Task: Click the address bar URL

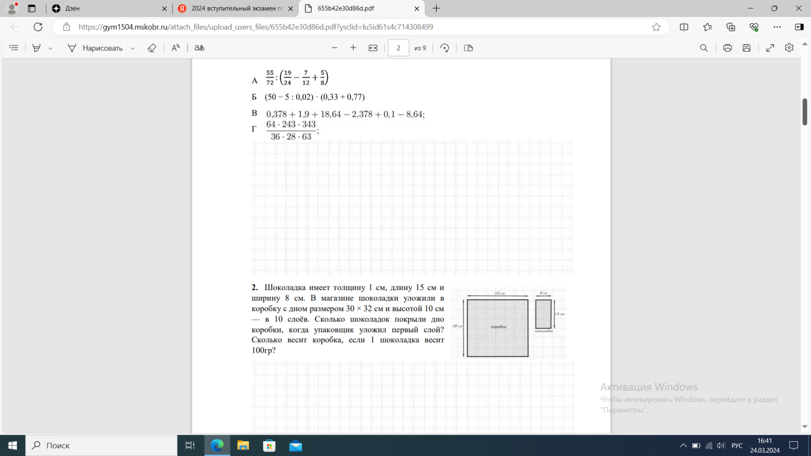Action: tap(256, 27)
